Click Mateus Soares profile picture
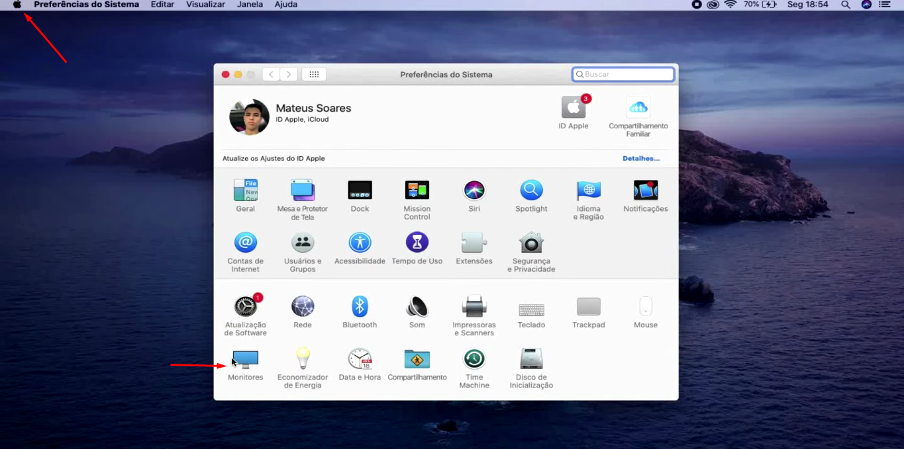Screen dimensions: 904x449 (249, 117)
